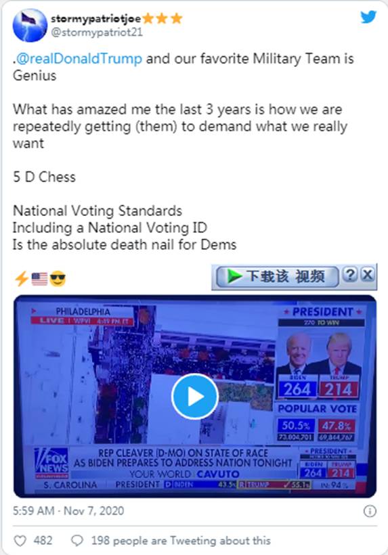Click the three gold stars beside username
The image size is (388, 555).
(x=162, y=18)
